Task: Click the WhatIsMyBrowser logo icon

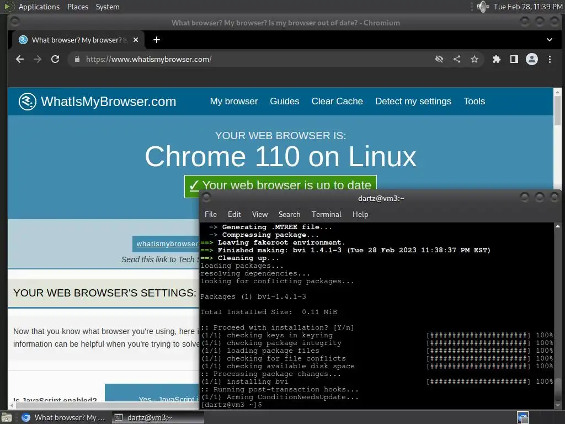Action: 28,102
